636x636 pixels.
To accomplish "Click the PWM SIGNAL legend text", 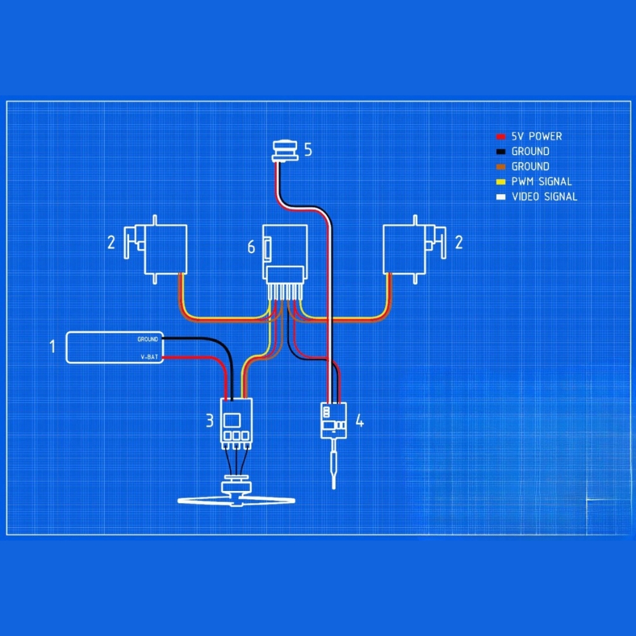I will click(x=541, y=182).
